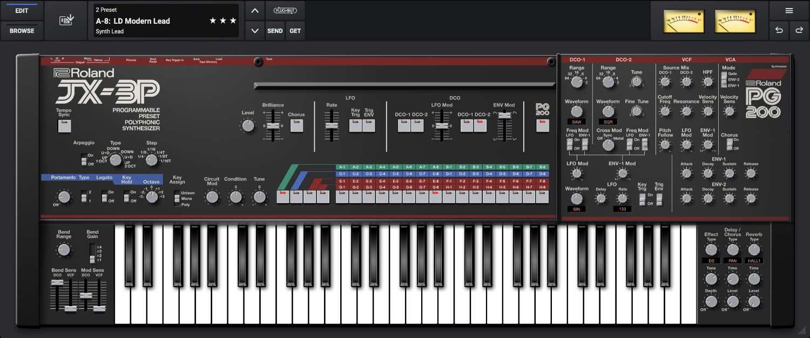Click the three-star preset rating
Screen dimensions: 810x338
(223, 21)
